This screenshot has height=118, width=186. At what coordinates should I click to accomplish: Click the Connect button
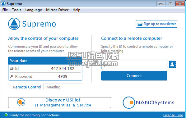coord(134,76)
